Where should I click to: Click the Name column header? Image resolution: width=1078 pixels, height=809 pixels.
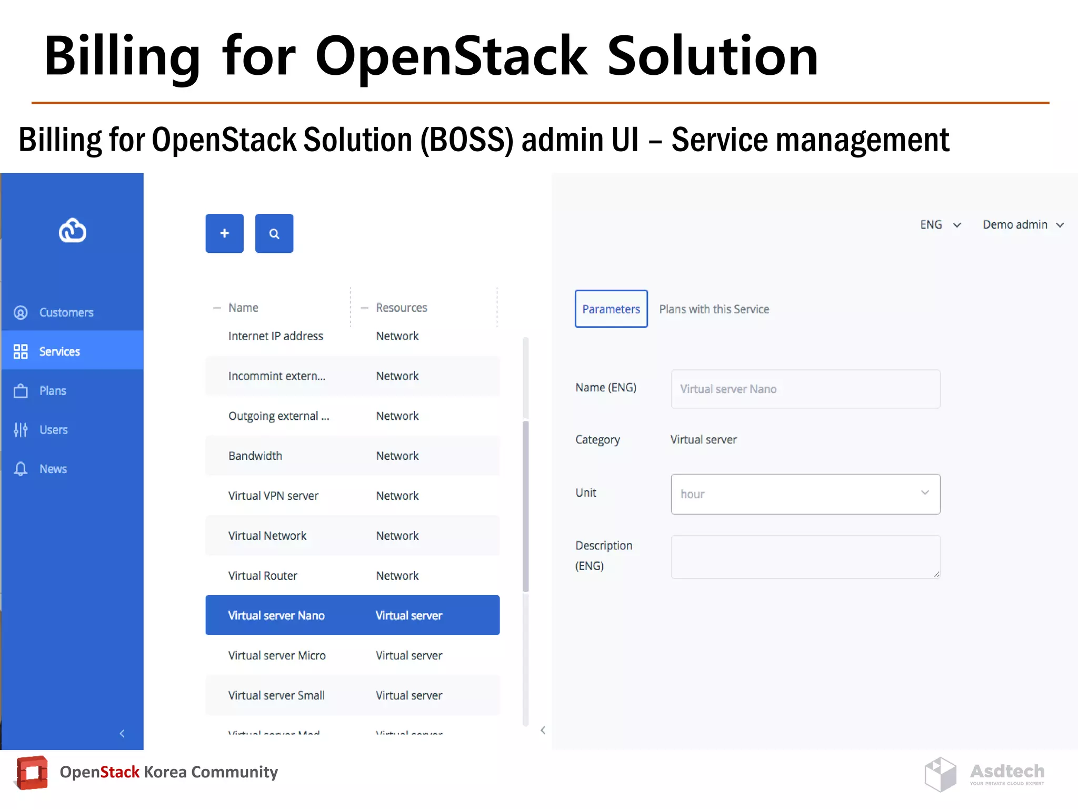[243, 308]
